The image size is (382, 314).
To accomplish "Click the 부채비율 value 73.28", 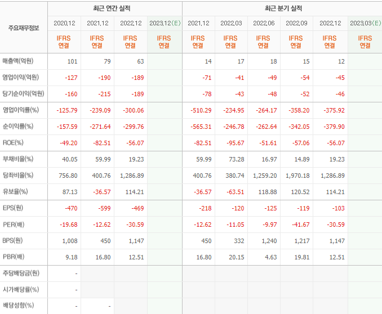I will pos(236,159).
